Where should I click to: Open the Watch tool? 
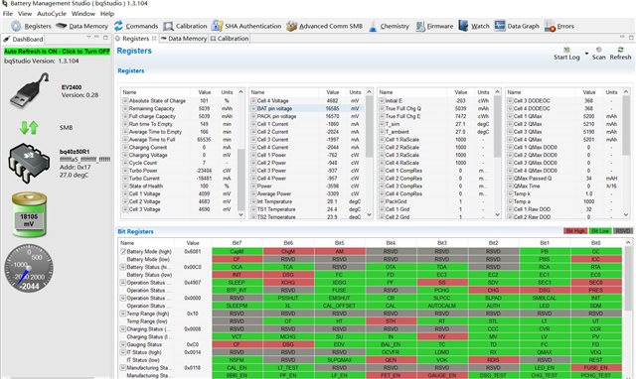474,26
